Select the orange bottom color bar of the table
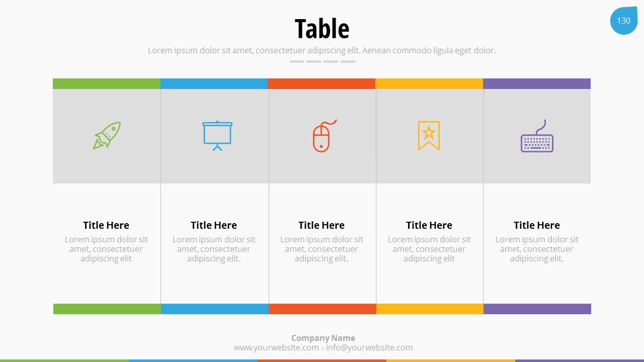Viewport: 644px width, 362px height. [322, 309]
